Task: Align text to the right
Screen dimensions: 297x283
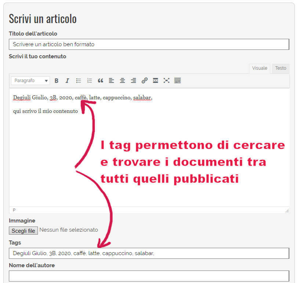Action: click(x=133, y=80)
